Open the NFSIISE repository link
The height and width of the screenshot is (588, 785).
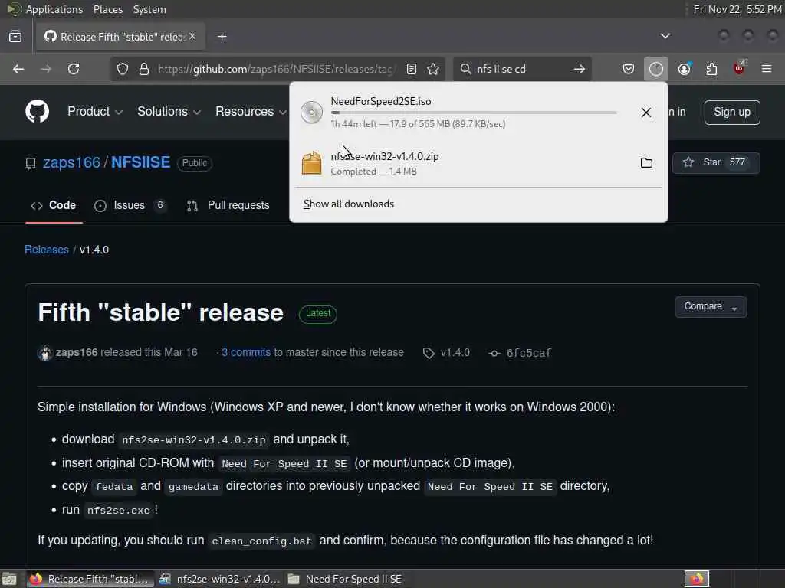[141, 162]
